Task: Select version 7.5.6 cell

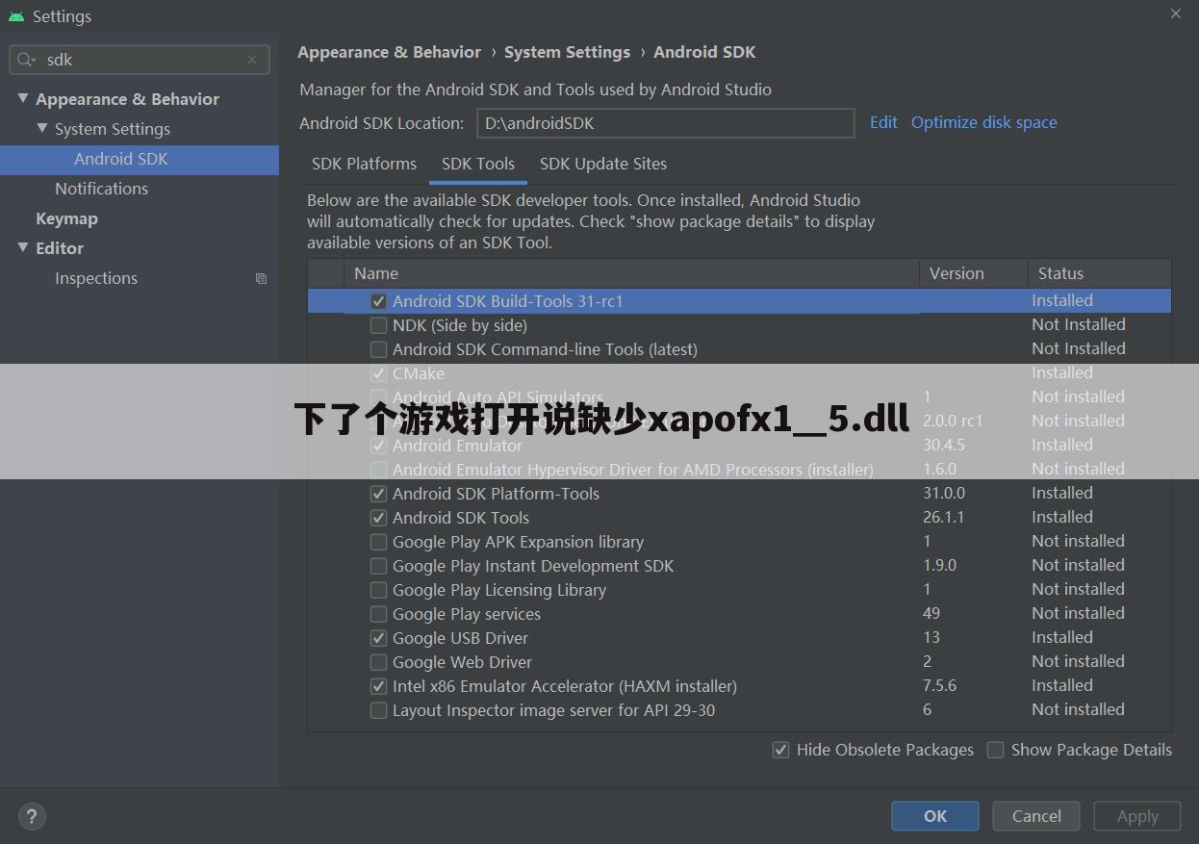Action: click(x=940, y=685)
